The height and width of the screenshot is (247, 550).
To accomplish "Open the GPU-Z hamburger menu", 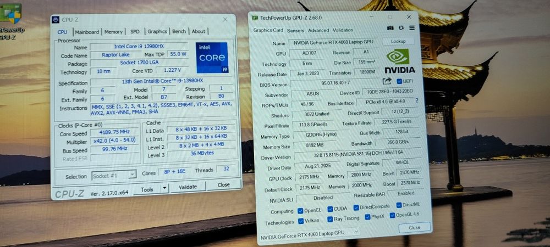I will point(412,27).
